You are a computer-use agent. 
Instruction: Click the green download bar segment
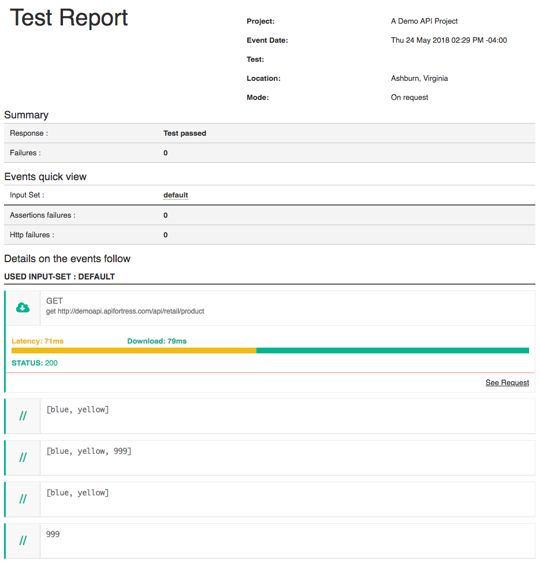(392, 351)
